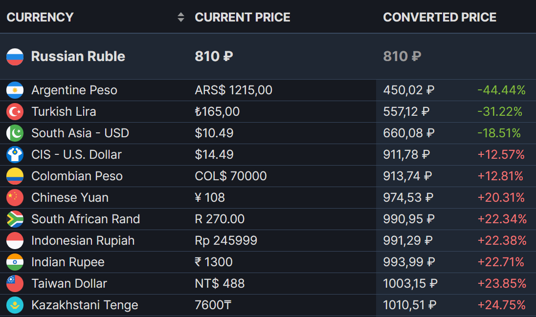This screenshot has height=317, width=536.
Task: Select the Chinese Yuan flag icon
Action: 15,197
